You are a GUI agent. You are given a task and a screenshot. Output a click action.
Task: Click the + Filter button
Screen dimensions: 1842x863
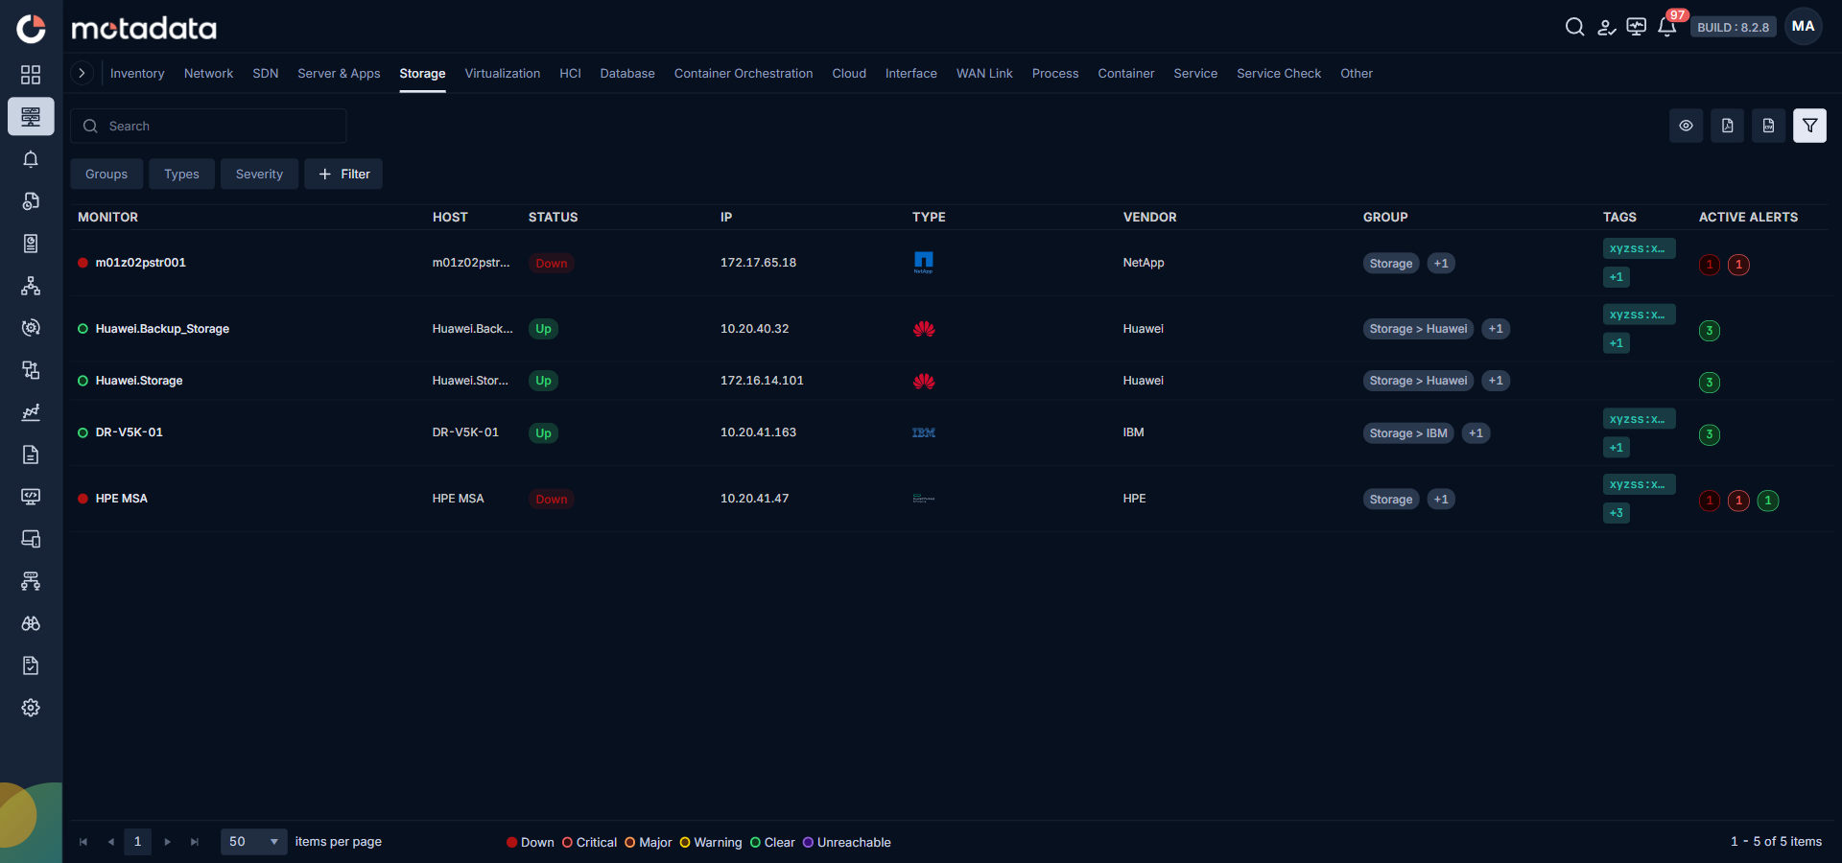point(343,174)
